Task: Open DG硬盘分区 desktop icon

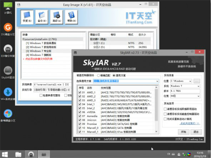Action: [x=7, y=29]
